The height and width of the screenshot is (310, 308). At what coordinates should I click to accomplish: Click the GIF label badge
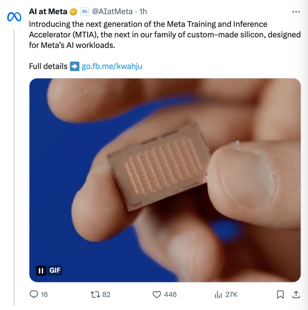pos(55,271)
